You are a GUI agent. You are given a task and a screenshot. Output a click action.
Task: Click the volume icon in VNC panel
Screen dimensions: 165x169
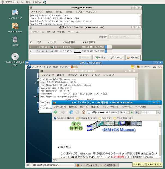pyautogui.click(x=160, y=67)
